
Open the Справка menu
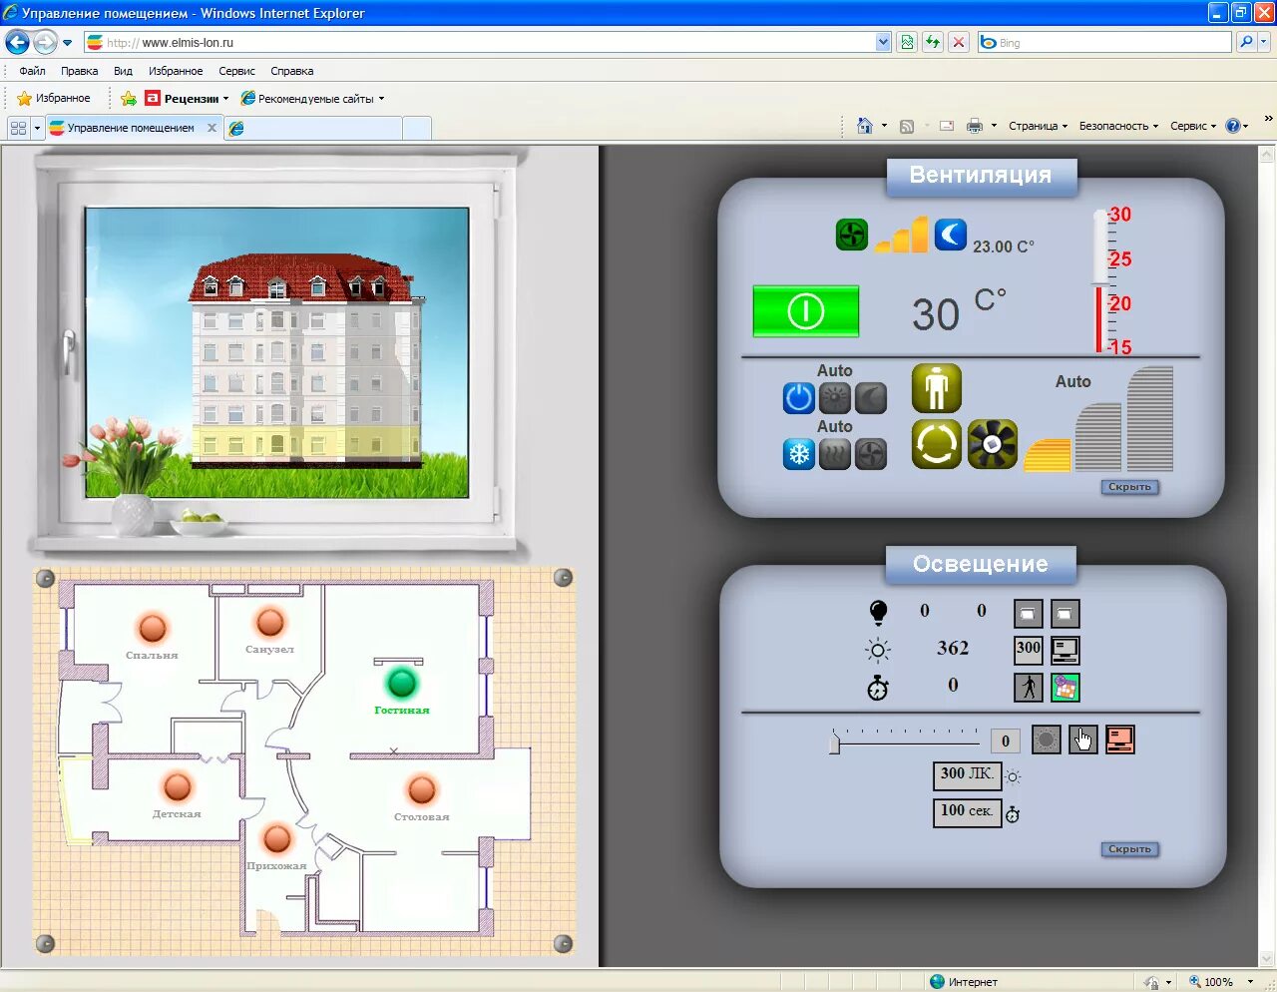point(291,71)
